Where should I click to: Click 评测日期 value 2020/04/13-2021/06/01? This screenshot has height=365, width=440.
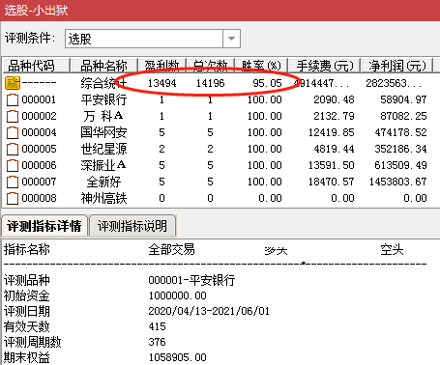209,311
